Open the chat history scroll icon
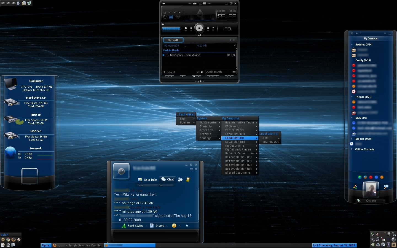Viewport: 397px width, 248px height. [x=188, y=179]
